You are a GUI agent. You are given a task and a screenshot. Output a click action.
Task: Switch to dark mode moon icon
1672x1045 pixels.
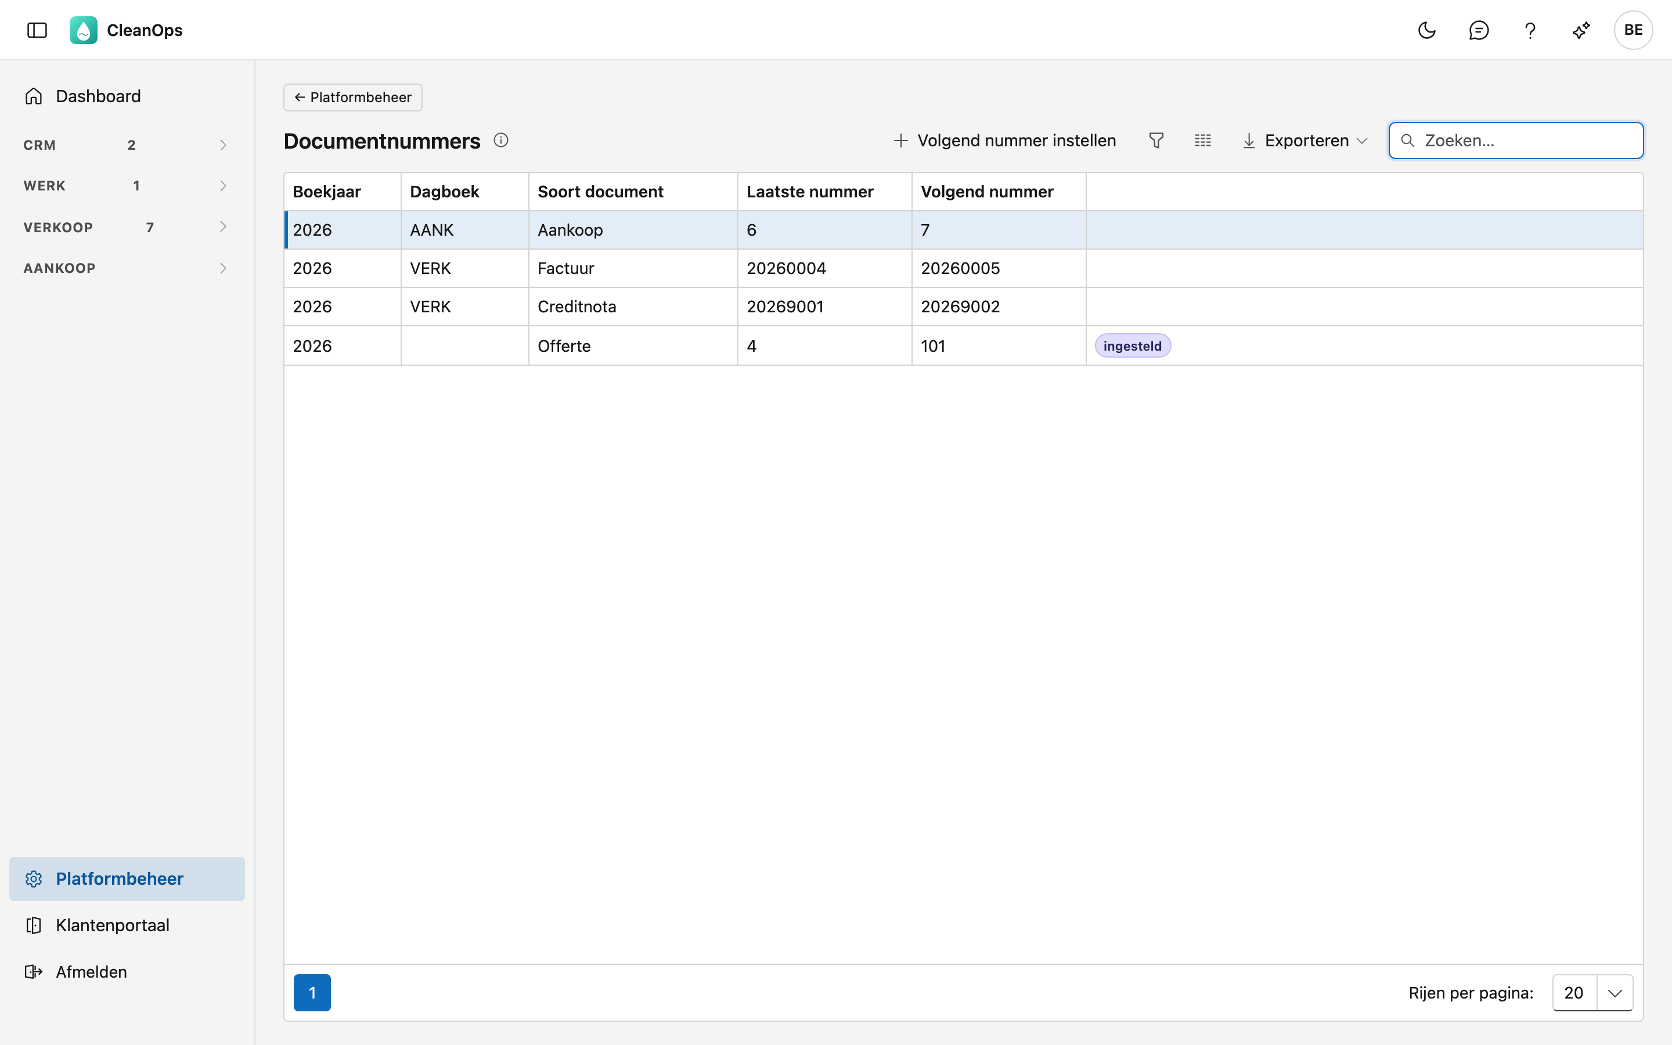click(1427, 30)
